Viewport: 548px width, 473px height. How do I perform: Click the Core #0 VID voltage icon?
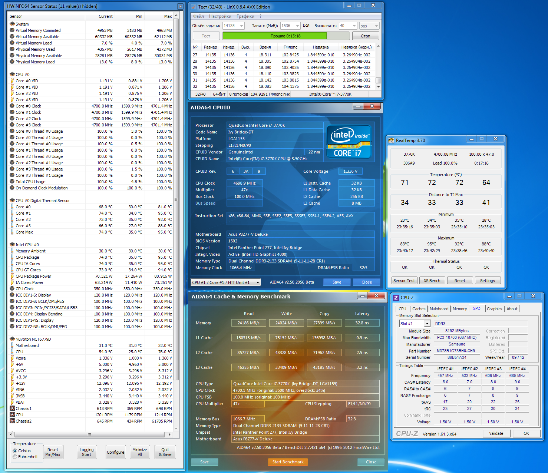pos(12,81)
